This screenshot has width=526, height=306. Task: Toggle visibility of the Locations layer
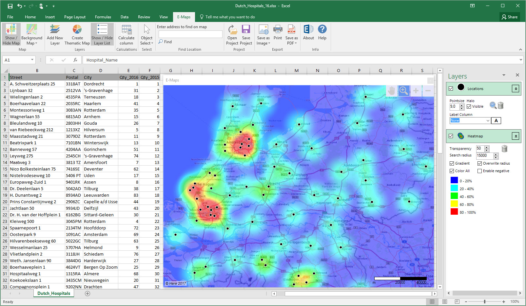(451, 88)
